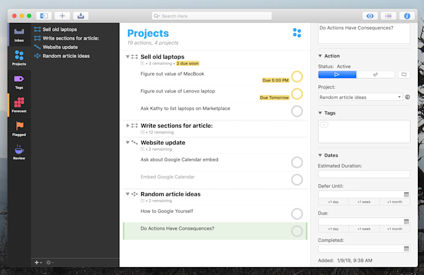This screenshot has height=275, width=424.
Task: Click the Quick Entry download-tray toolbar icon
Action: tap(82, 16)
